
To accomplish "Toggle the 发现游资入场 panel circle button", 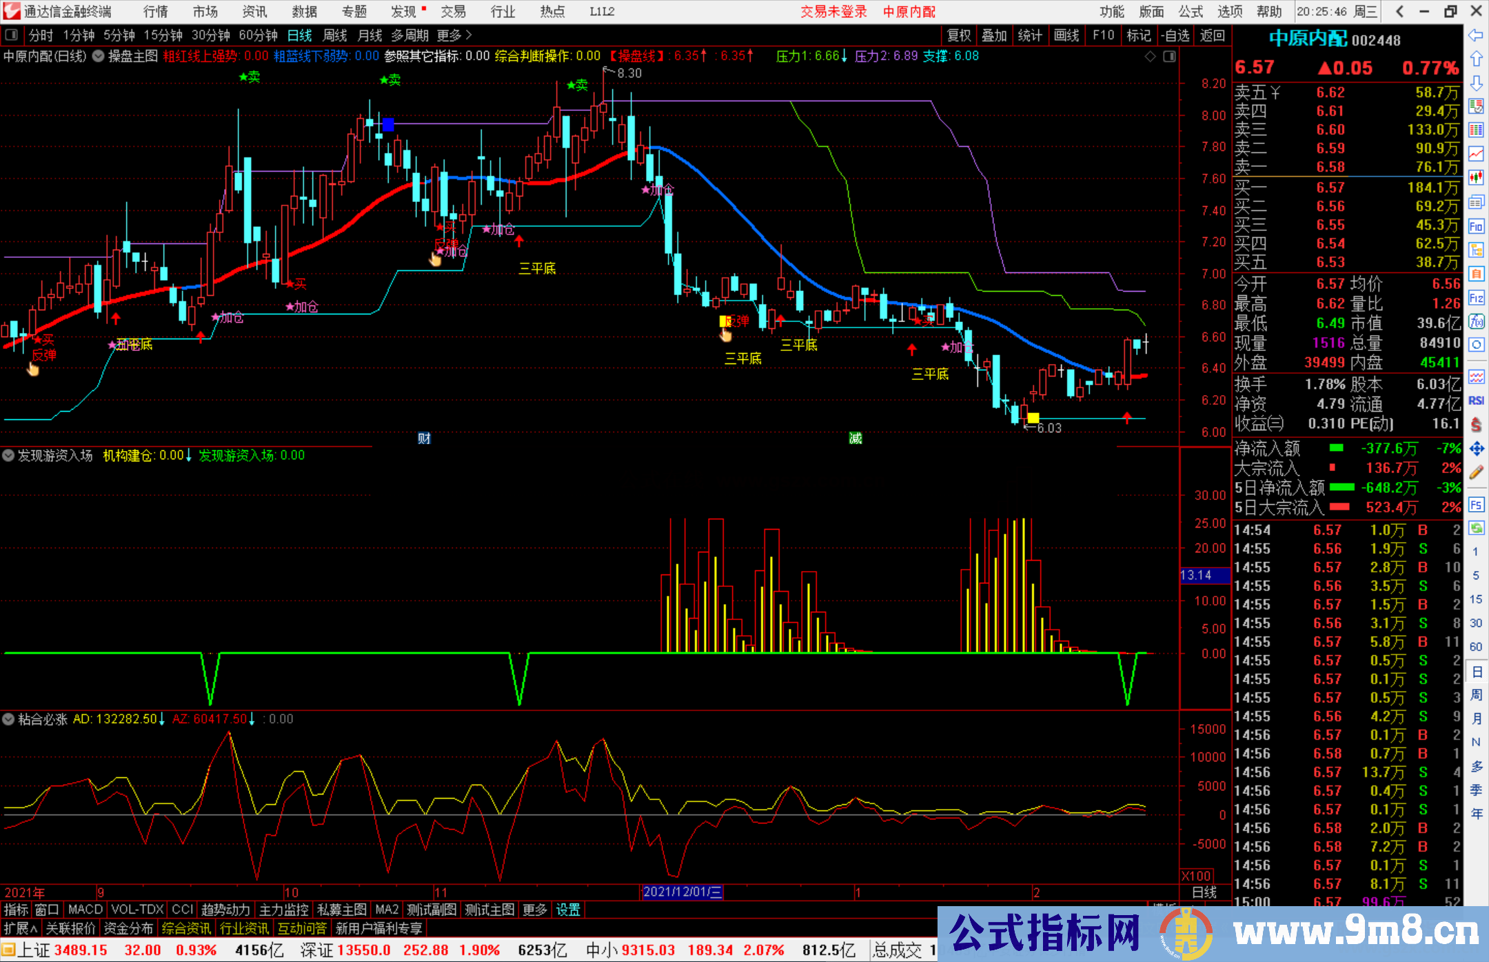I will pyautogui.click(x=8, y=455).
